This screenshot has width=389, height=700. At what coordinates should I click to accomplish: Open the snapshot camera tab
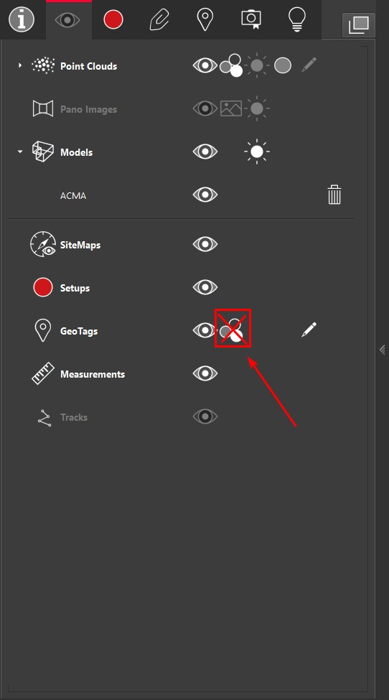251,20
